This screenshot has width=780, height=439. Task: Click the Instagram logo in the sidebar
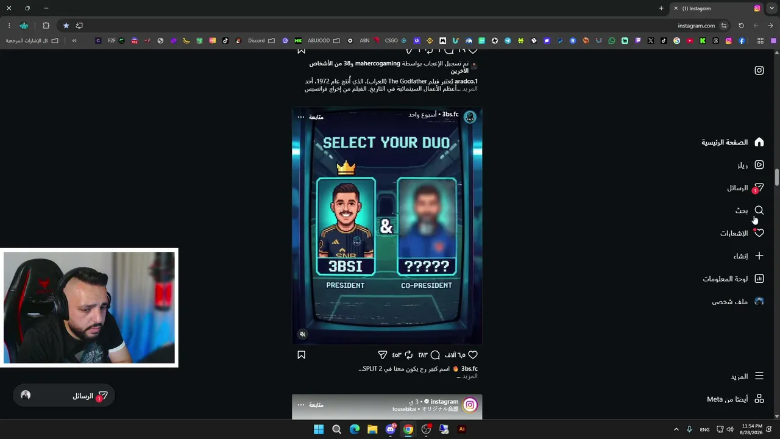(x=759, y=70)
